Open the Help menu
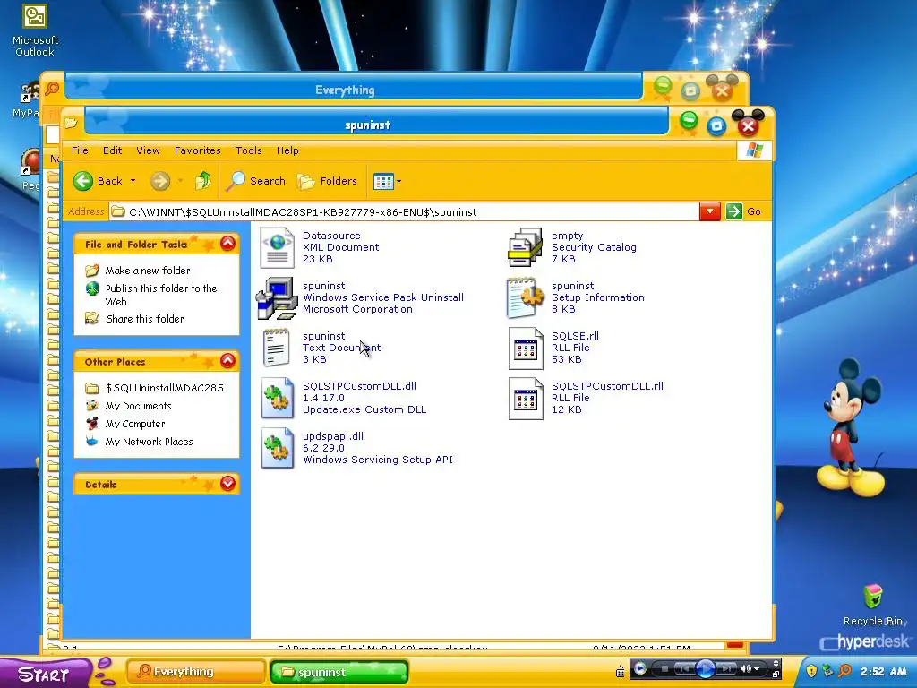 [287, 150]
